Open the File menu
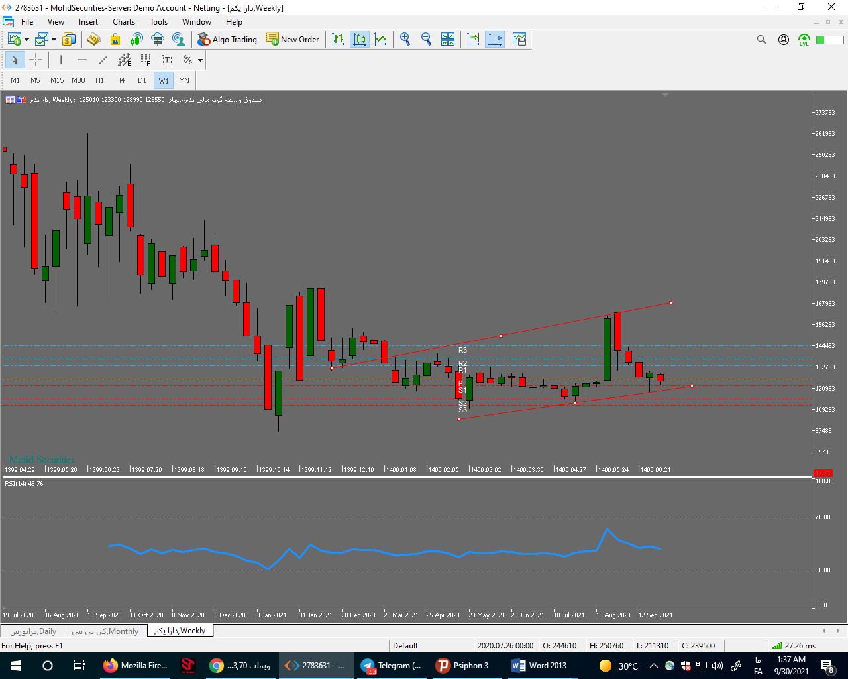Screen dimensions: 848x679 [x=27, y=22]
